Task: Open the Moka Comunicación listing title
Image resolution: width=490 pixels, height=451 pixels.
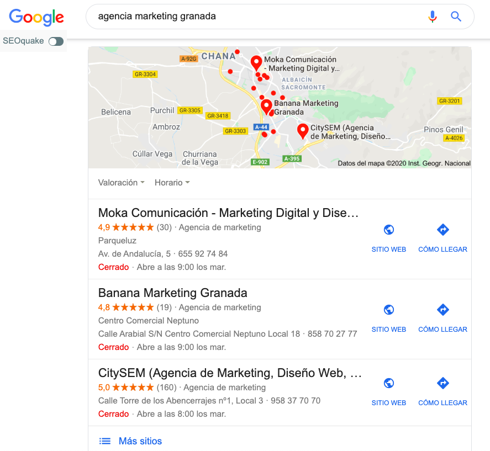Action: pos(228,213)
